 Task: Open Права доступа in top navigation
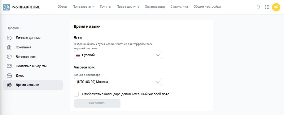tap(128, 7)
